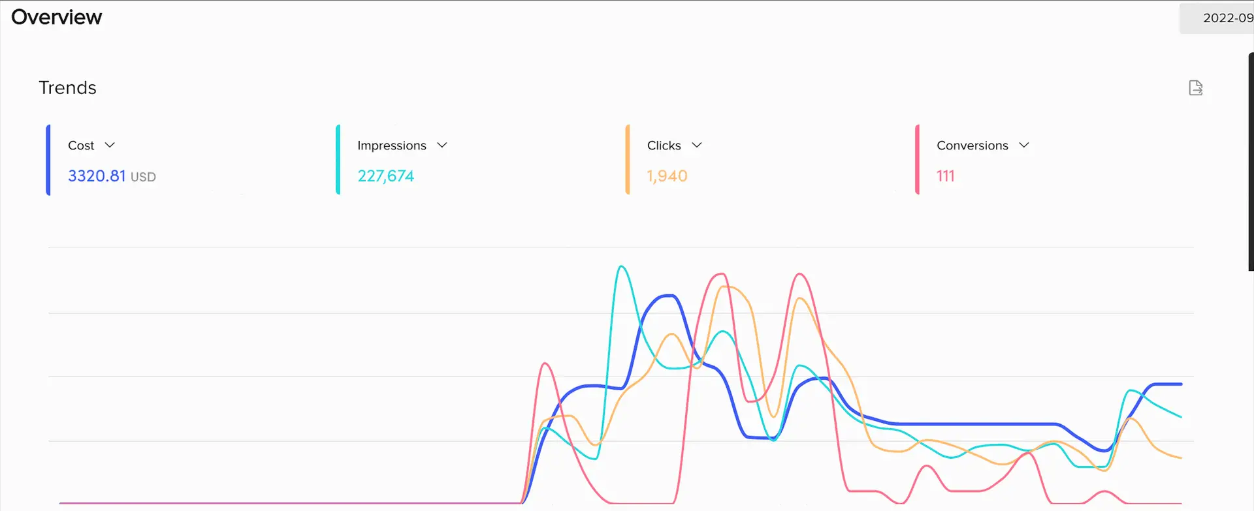This screenshot has width=1254, height=511.
Task: Click the vertical scrollbar on right edge
Action: click(1251, 162)
